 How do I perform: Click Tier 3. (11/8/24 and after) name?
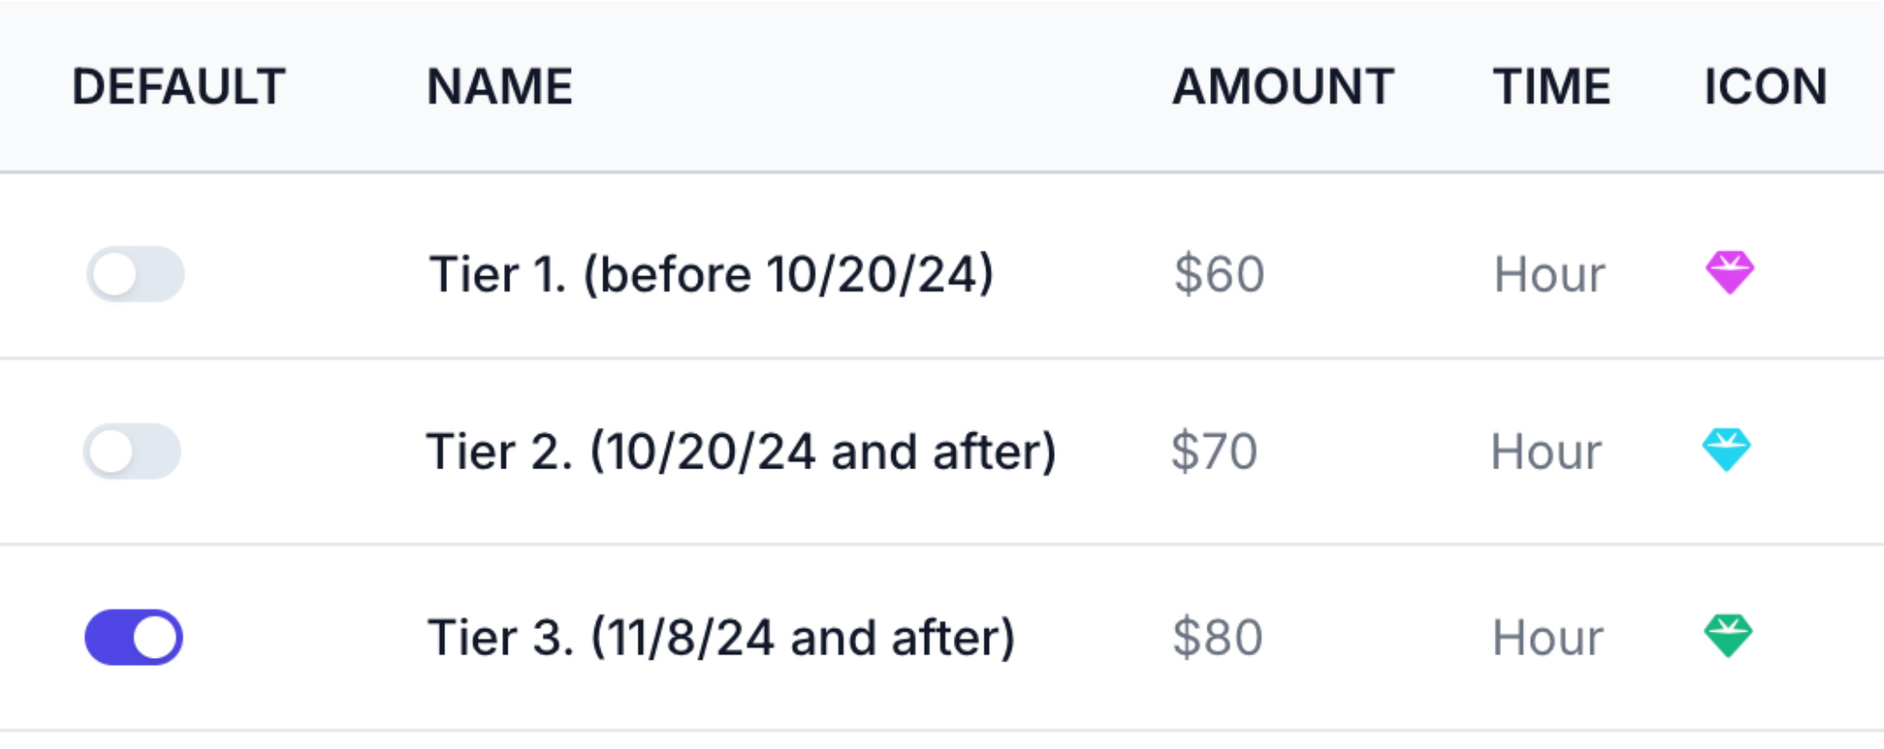[721, 637]
